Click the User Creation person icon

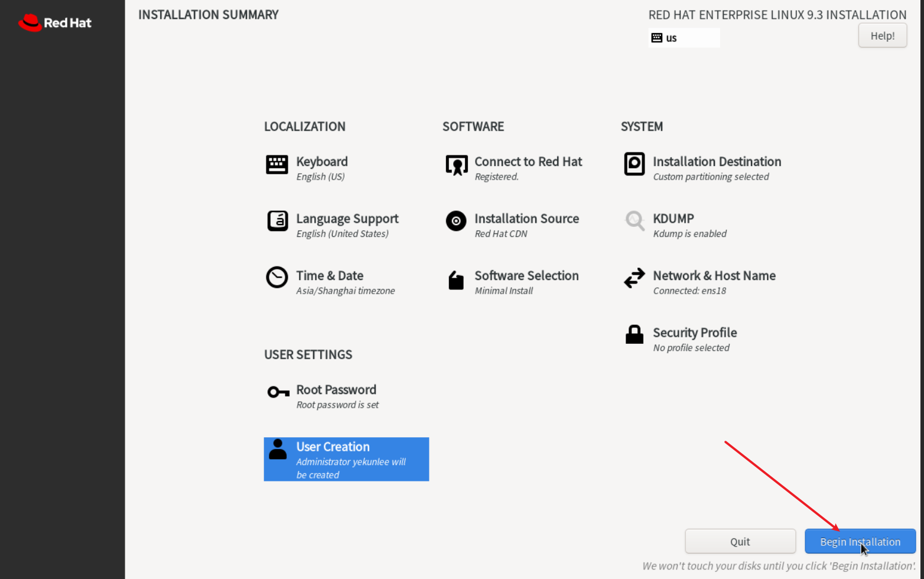pyautogui.click(x=277, y=450)
